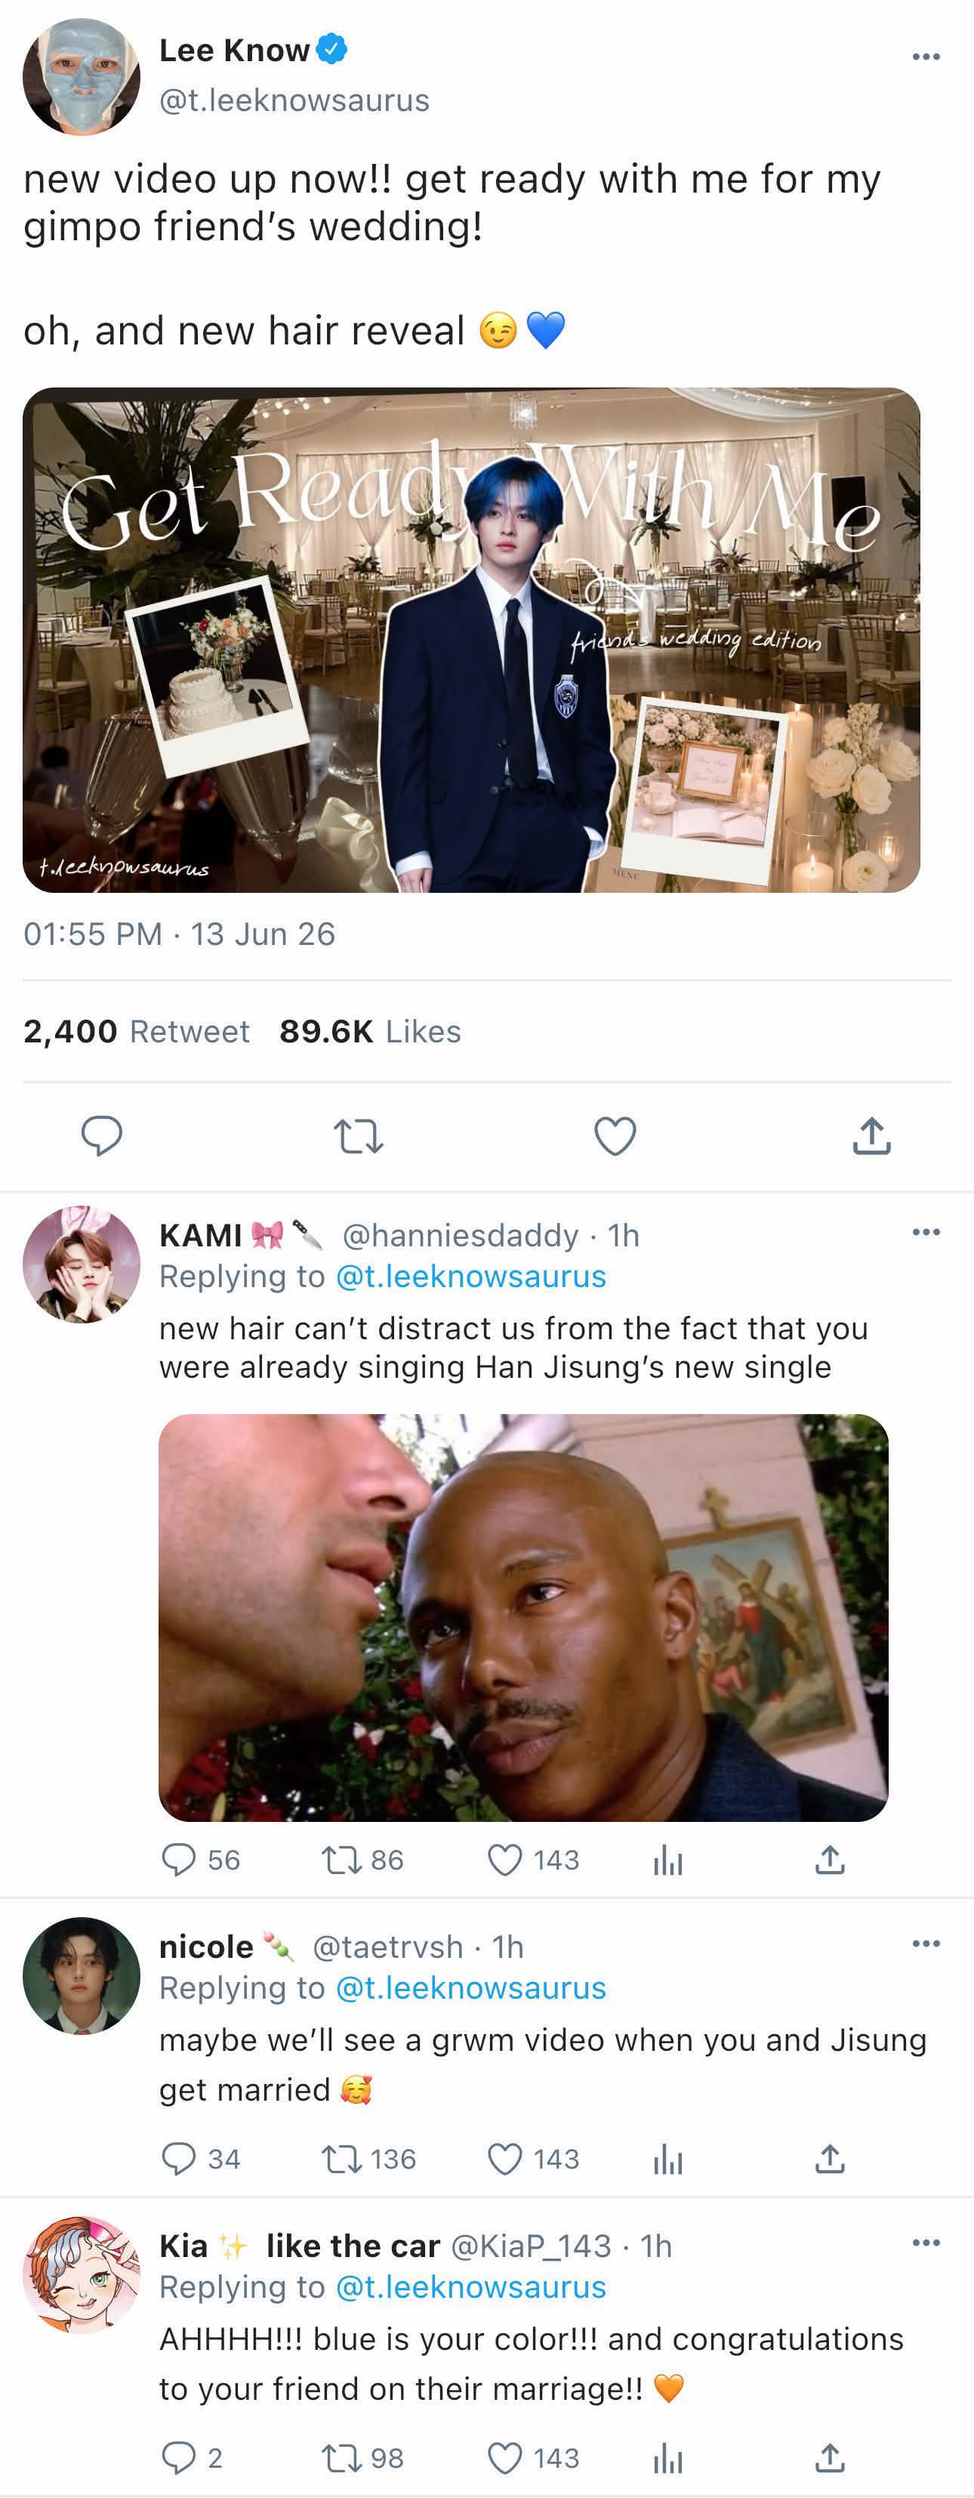Like KAMI's reply
Viewport: 974px width, 2498px height.
504,1860
